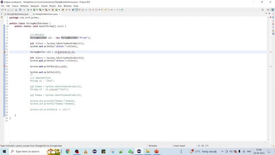The width and height of the screenshot is (275, 155).
Task: Click the Open Task toolbar icon
Action: pyautogui.click(x=66, y=10)
